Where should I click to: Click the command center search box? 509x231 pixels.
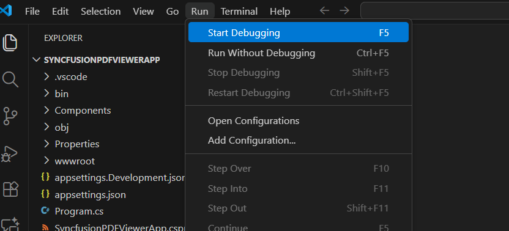pos(434,11)
